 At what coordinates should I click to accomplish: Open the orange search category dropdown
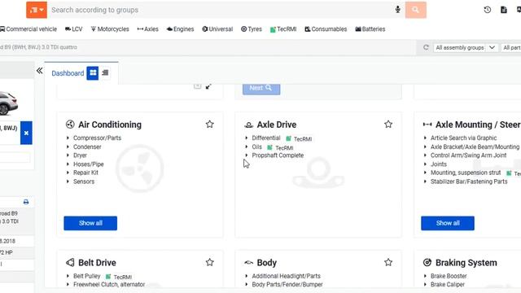tap(37, 10)
